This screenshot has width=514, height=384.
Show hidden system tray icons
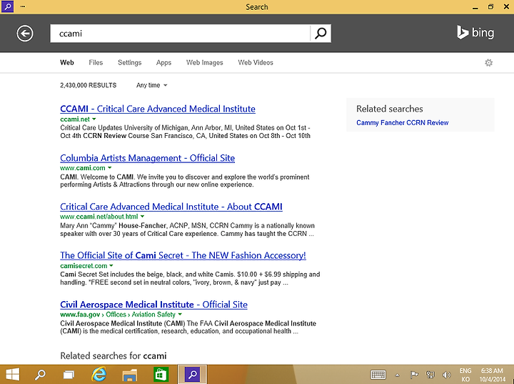[x=398, y=375]
